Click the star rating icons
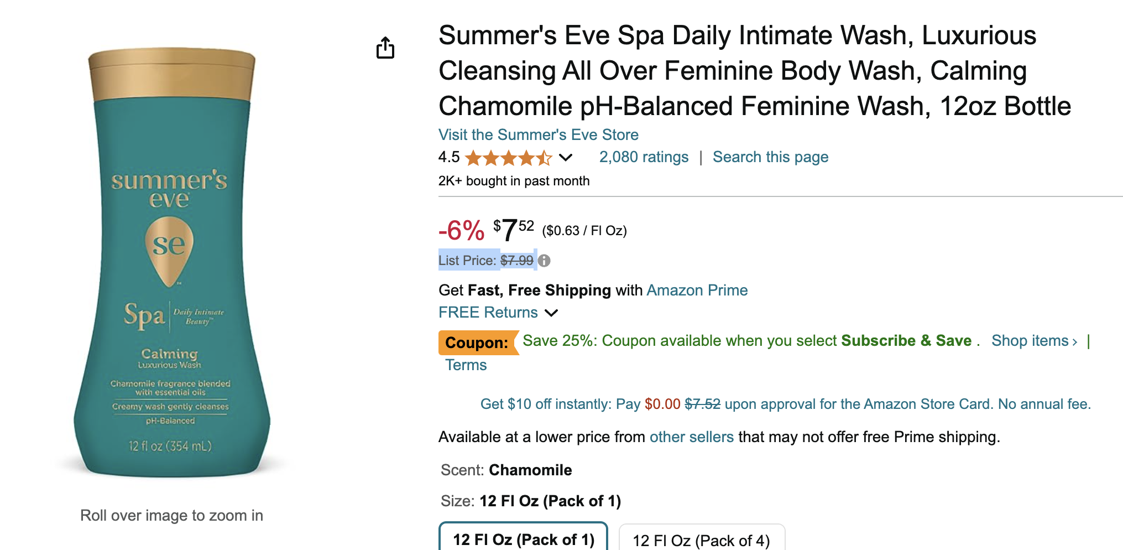Screen dimensions: 1123x550 pyautogui.click(x=508, y=158)
